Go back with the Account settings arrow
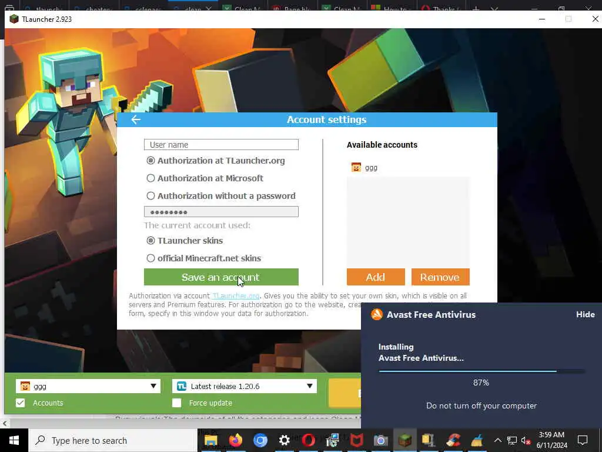The image size is (602, 452). coord(136,119)
